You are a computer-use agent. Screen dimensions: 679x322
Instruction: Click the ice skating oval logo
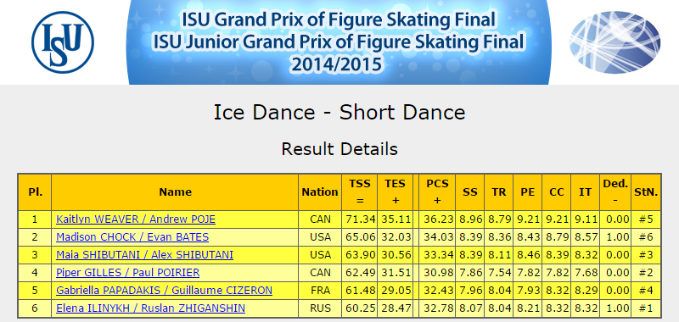coord(614,42)
